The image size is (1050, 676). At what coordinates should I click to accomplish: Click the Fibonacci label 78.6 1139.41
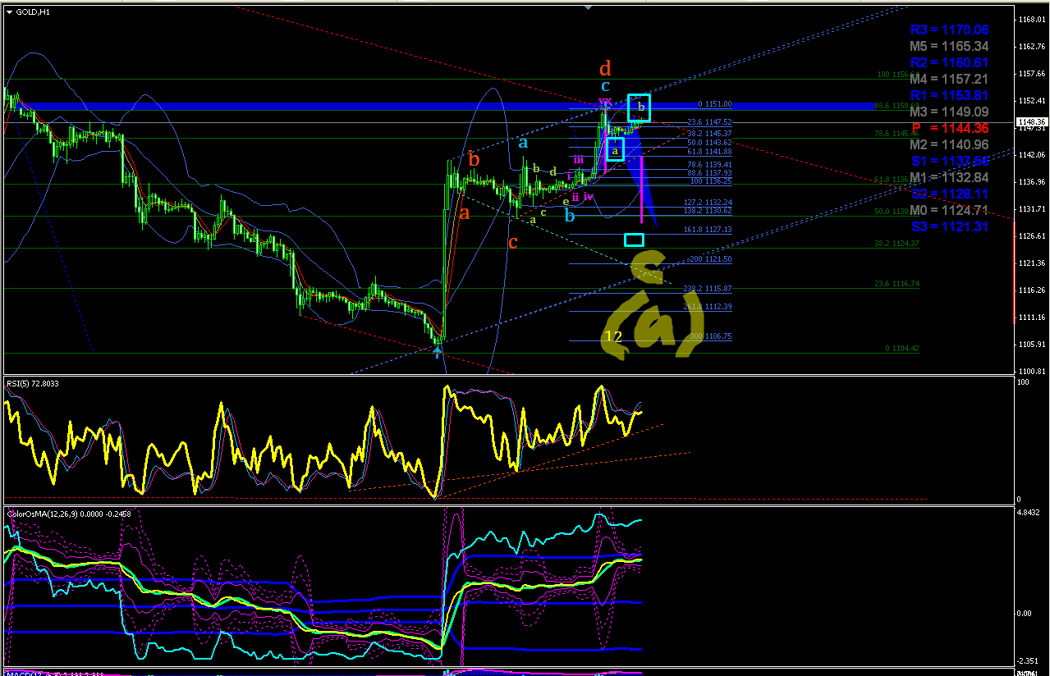coord(709,164)
